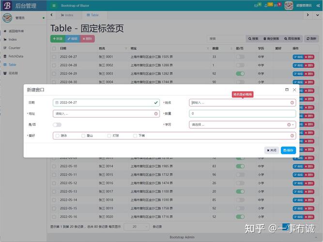This screenshot has height=242, width=323.
Task: Switch to the Index tab
Action: pos(67,15)
